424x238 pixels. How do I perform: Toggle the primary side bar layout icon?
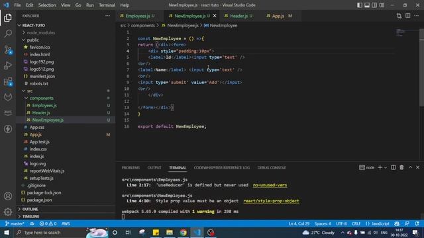(359, 5)
